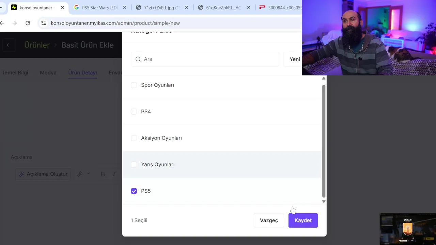Viewport: 436px width, 245px height.
Task: Click the AI sparkle icon in Açıklama Oluştur
Action: point(22,174)
